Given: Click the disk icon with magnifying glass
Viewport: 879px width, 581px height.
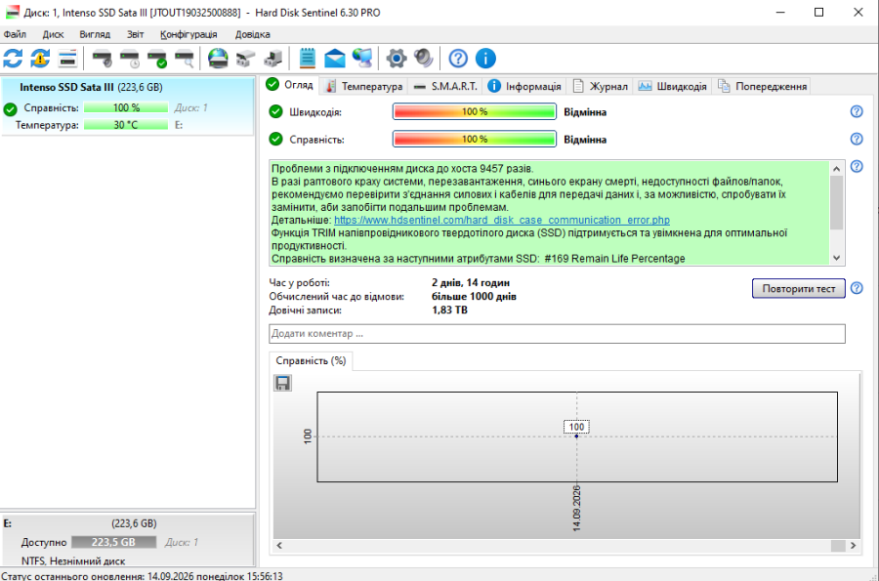Looking at the screenshot, I should 185,59.
